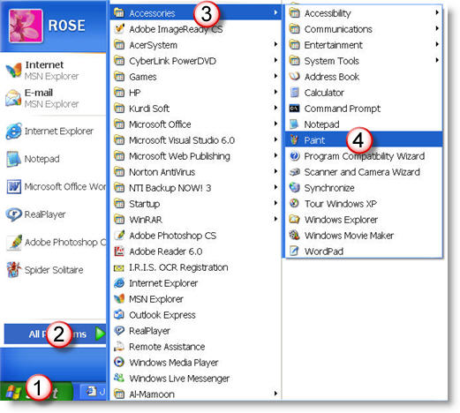Click Tour Windows XP icon
Screen dimensions: 460x413
coord(294,203)
